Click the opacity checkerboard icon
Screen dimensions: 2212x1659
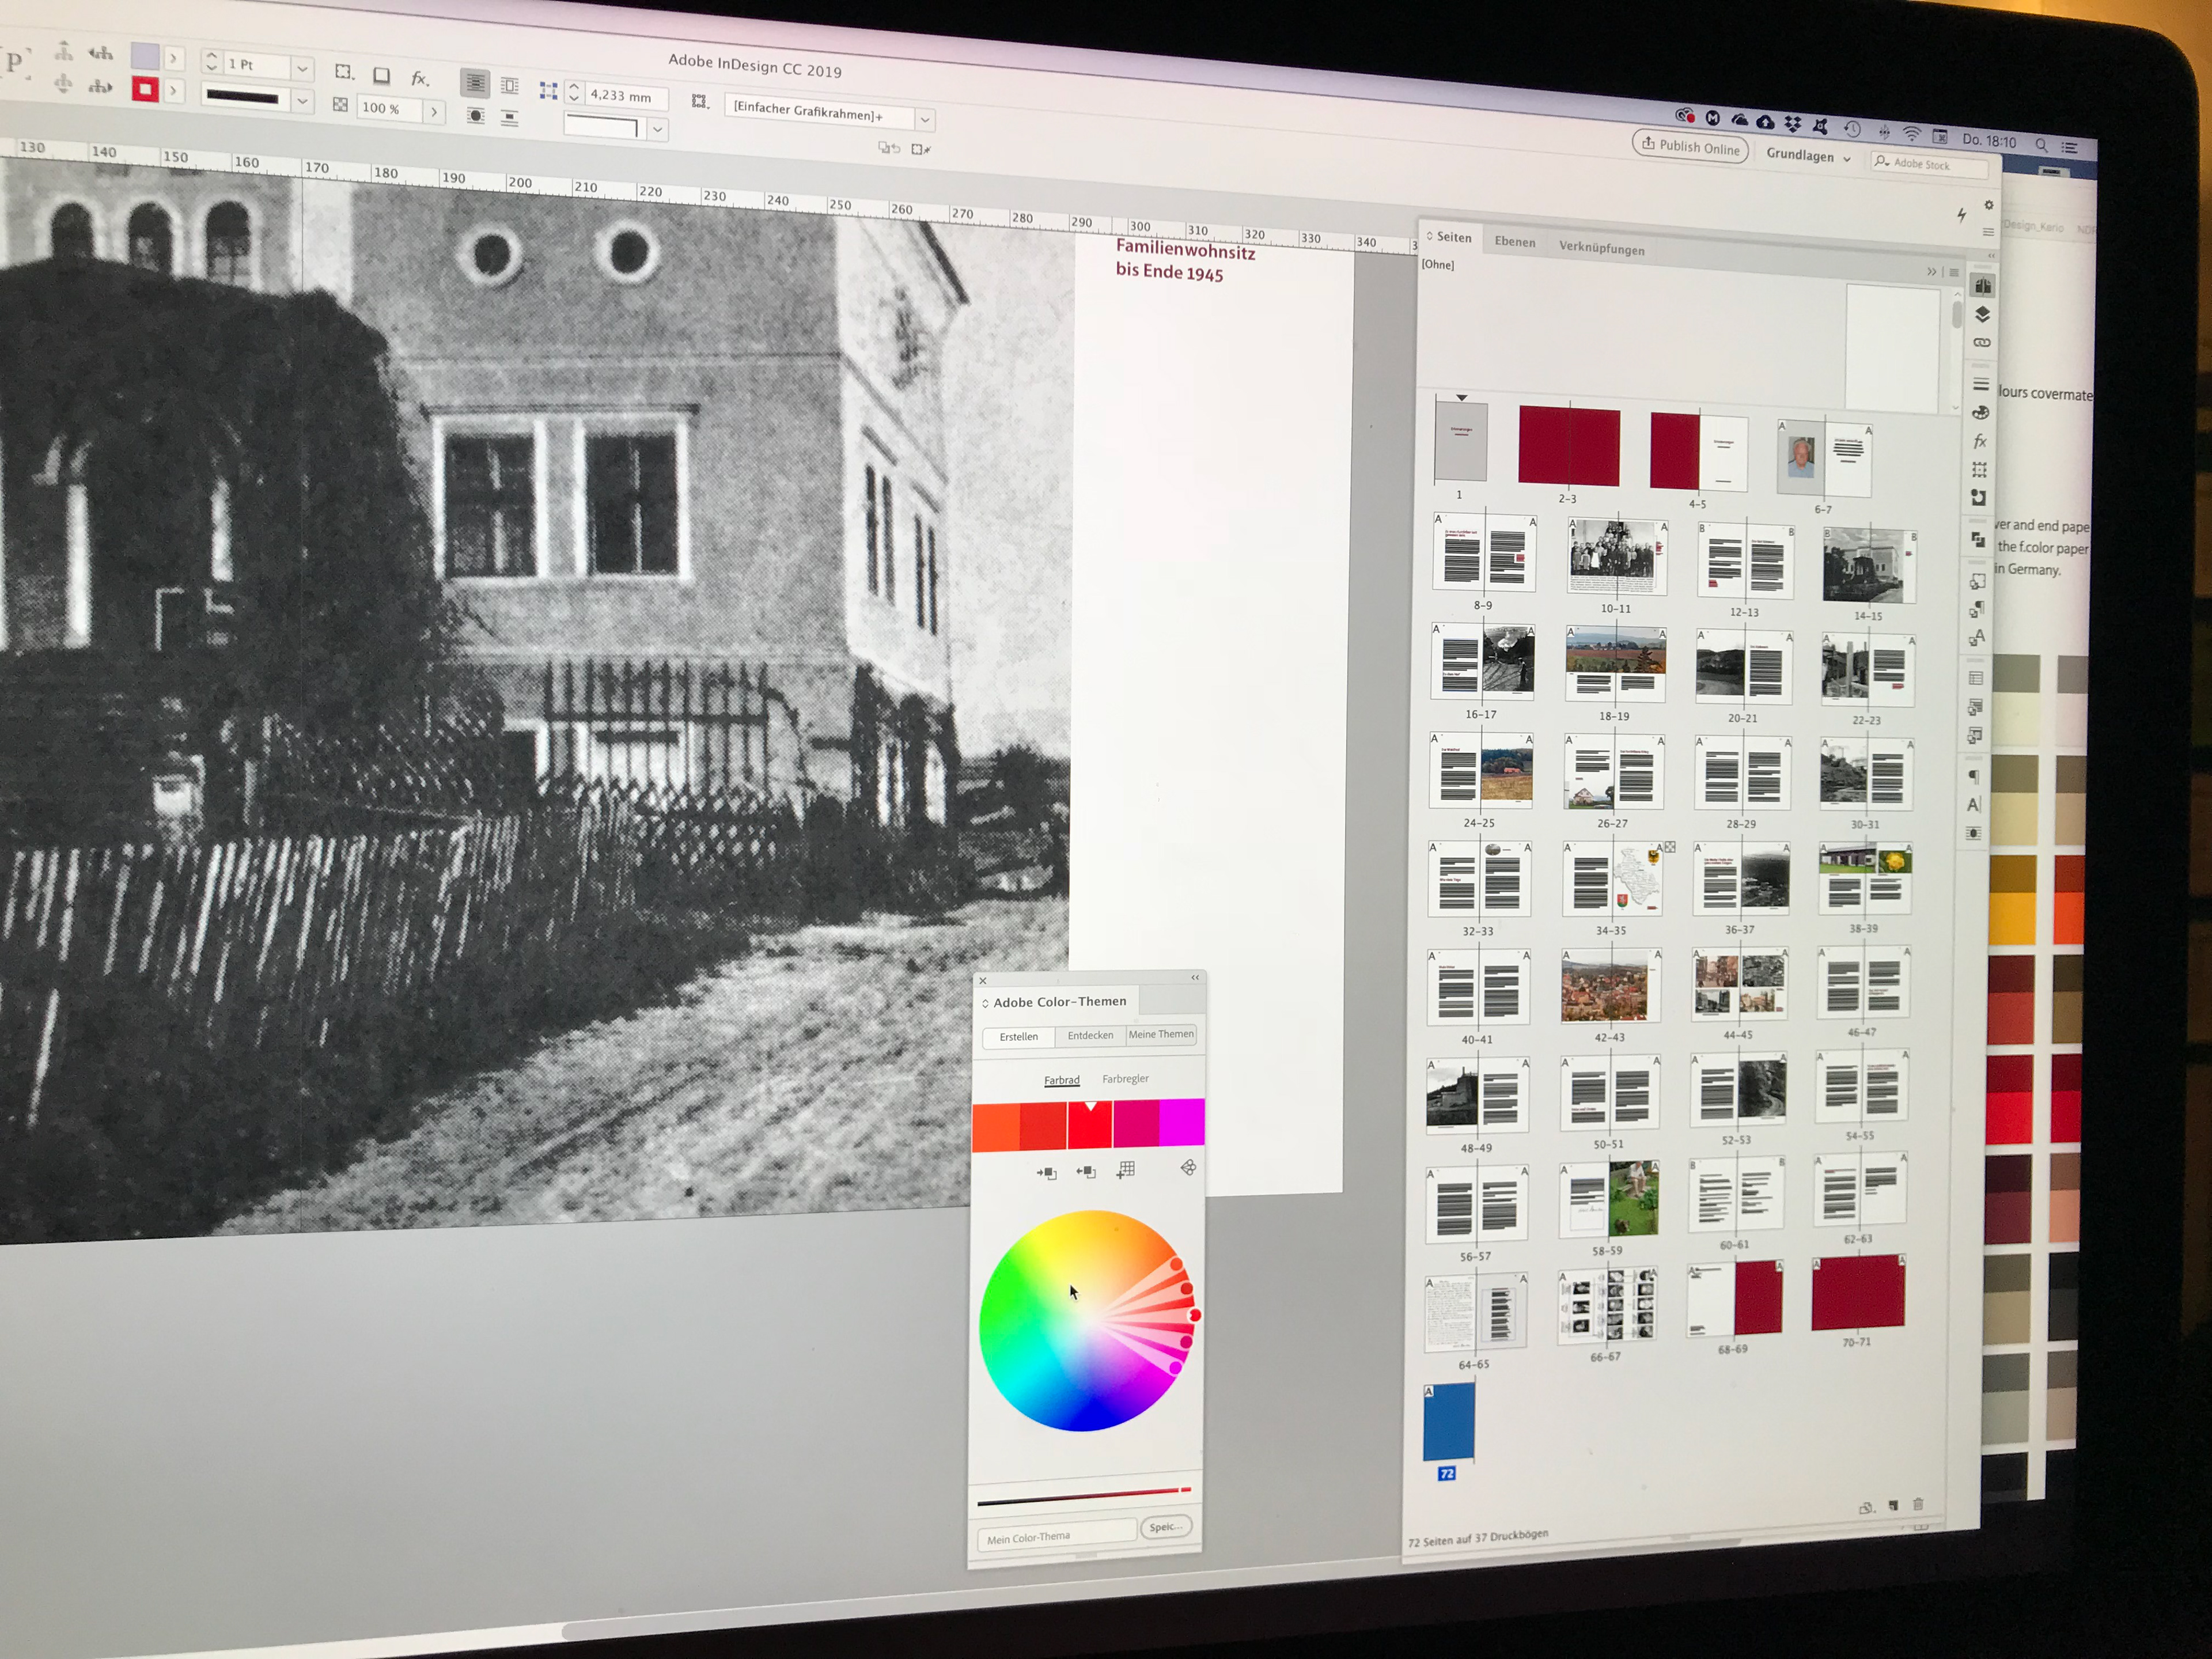340,104
